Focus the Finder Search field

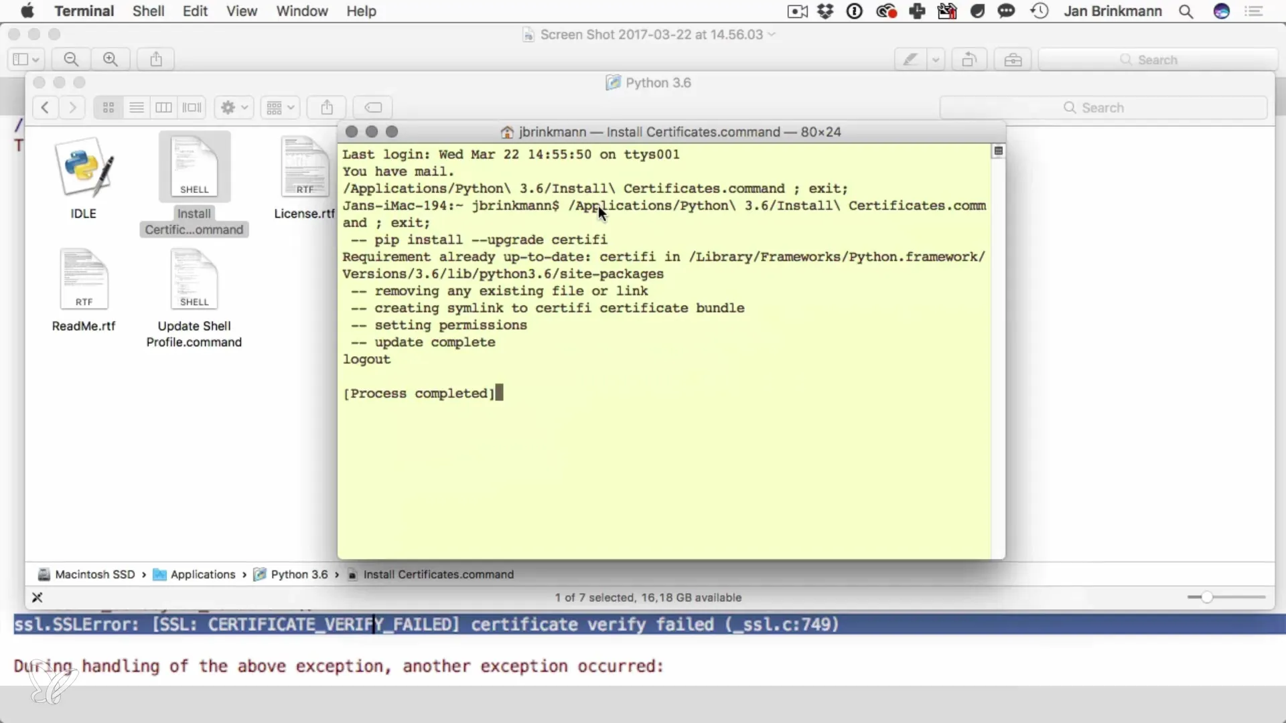tap(1103, 108)
